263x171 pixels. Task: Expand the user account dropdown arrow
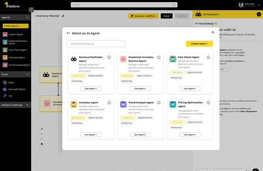pos(259,5)
